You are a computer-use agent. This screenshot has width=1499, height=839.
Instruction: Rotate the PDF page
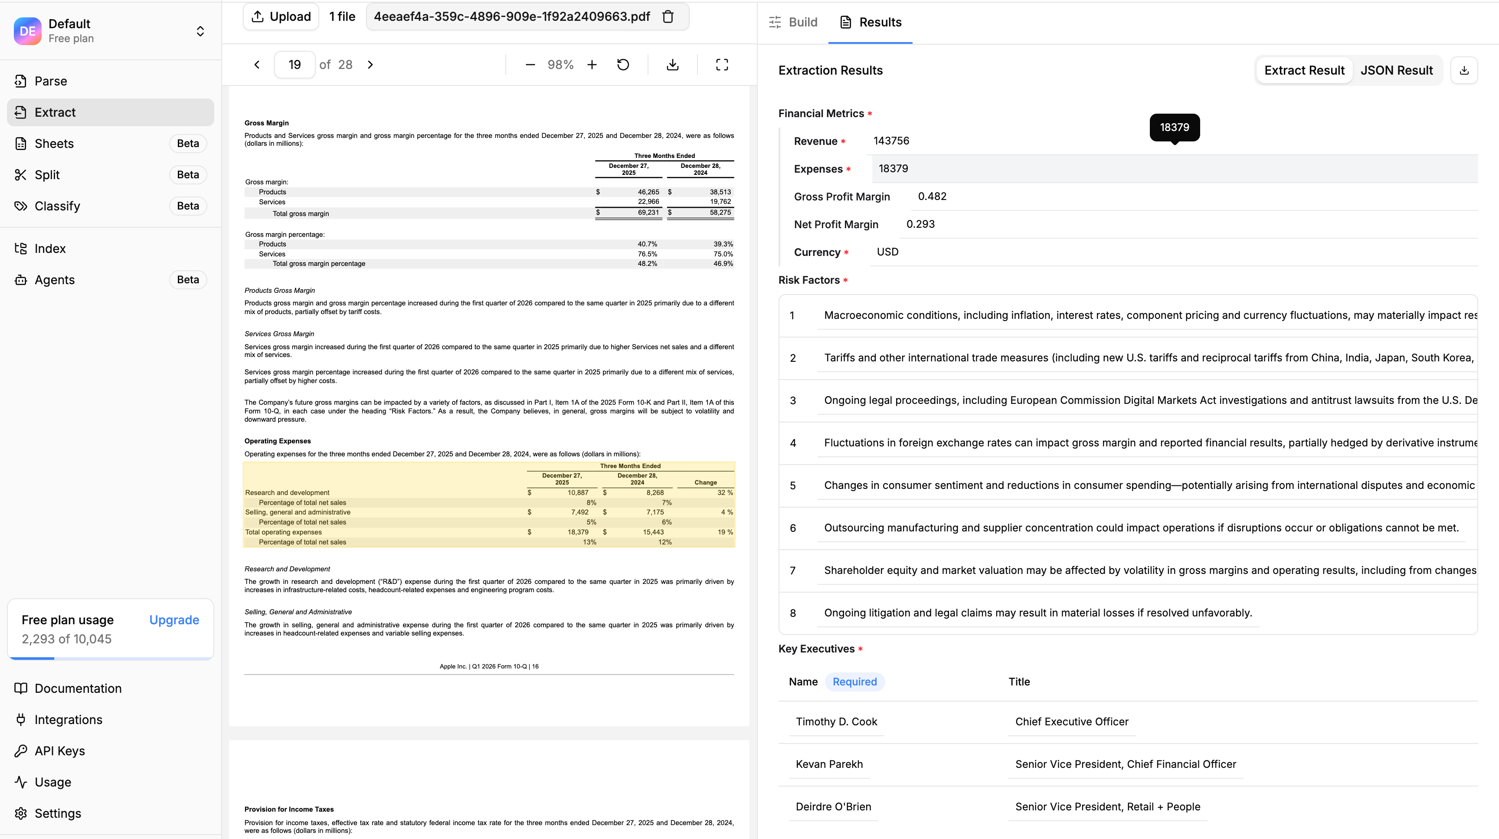pyautogui.click(x=623, y=65)
